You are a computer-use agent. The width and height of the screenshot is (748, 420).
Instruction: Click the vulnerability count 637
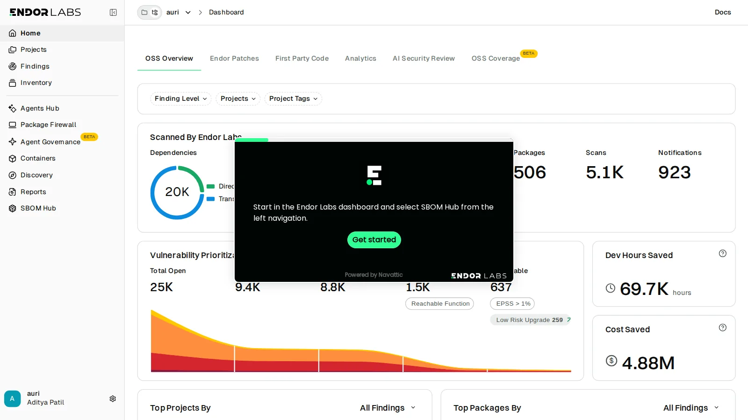point(501,287)
